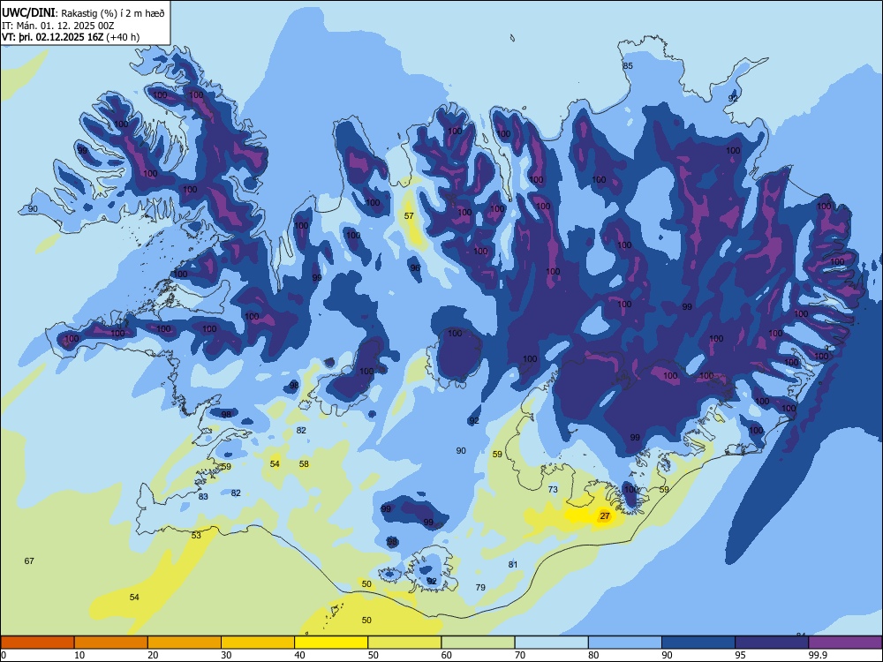Click the UWC/DINI title text
The image size is (883, 662).
coord(28,12)
